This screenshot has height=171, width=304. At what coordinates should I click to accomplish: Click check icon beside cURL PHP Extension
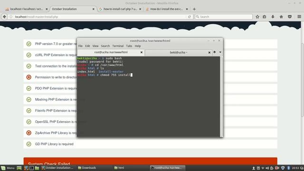[28, 55]
